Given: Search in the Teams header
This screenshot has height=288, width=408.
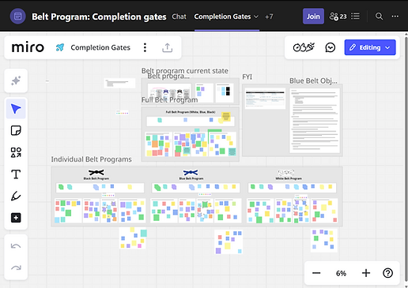Looking at the screenshot, I should [x=379, y=17].
